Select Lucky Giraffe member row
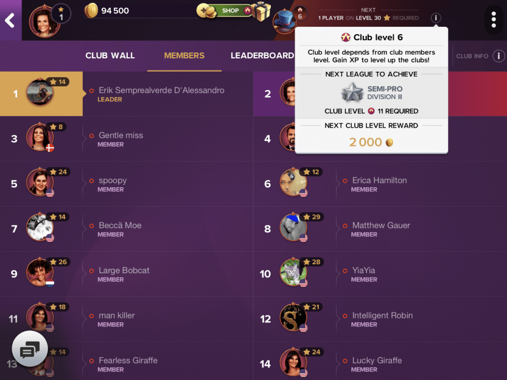Image resolution: width=507 pixels, height=380 pixels. click(x=380, y=361)
